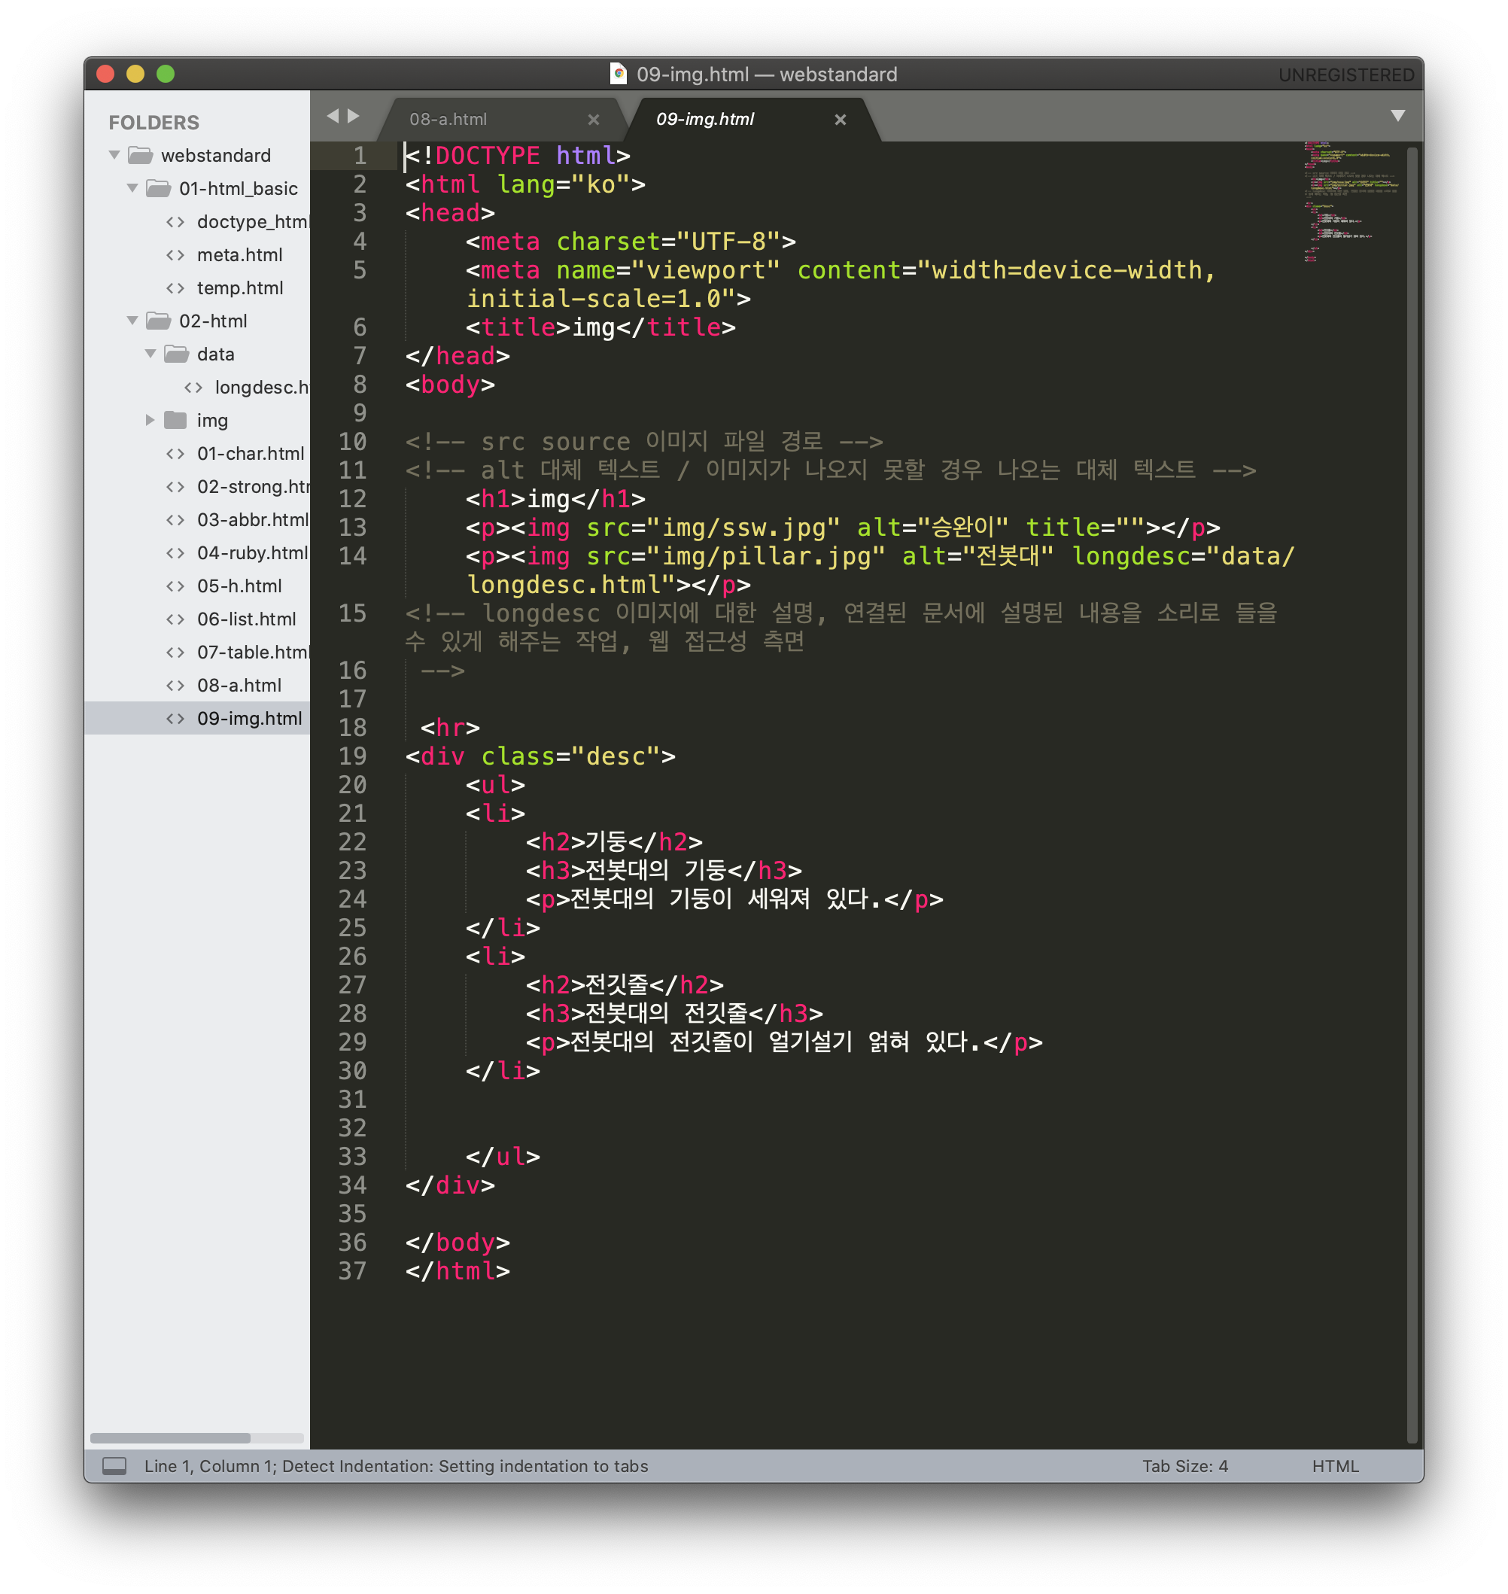The height and width of the screenshot is (1594, 1508).
Task: Click the 02-html folder icon
Action: [158, 321]
